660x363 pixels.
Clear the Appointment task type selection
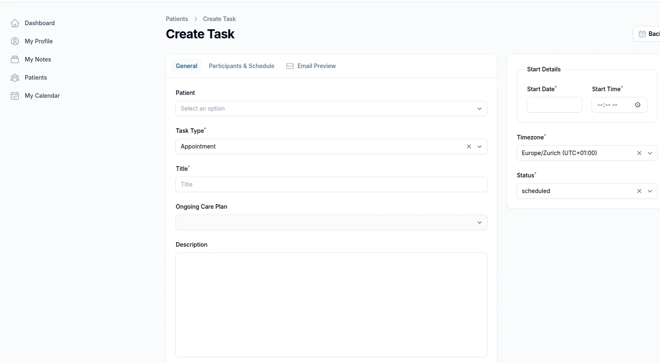pos(469,146)
